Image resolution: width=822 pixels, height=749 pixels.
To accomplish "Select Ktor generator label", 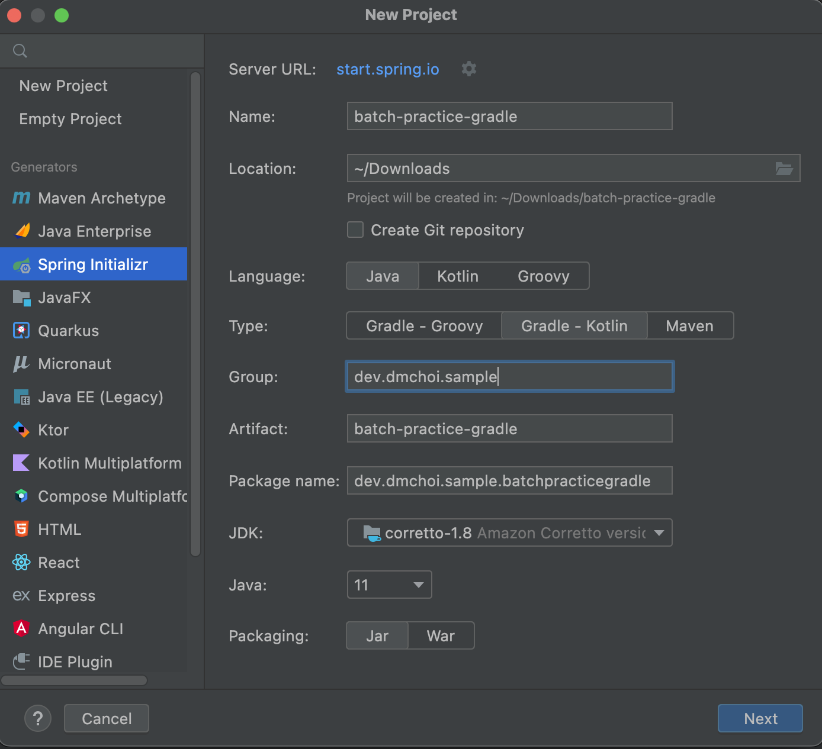I will coord(53,430).
